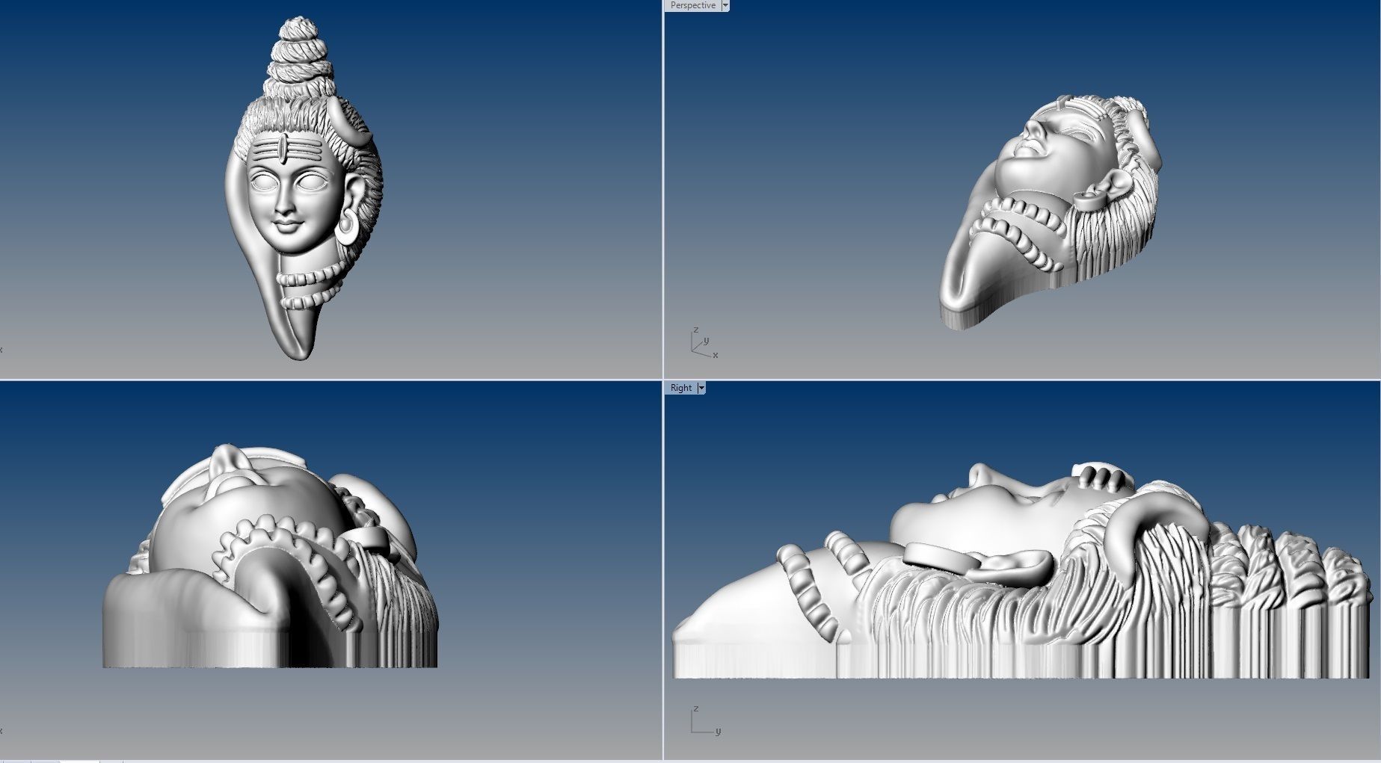Open the Right viewport dropdown arrow menu
The height and width of the screenshot is (763, 1381).
701,388
